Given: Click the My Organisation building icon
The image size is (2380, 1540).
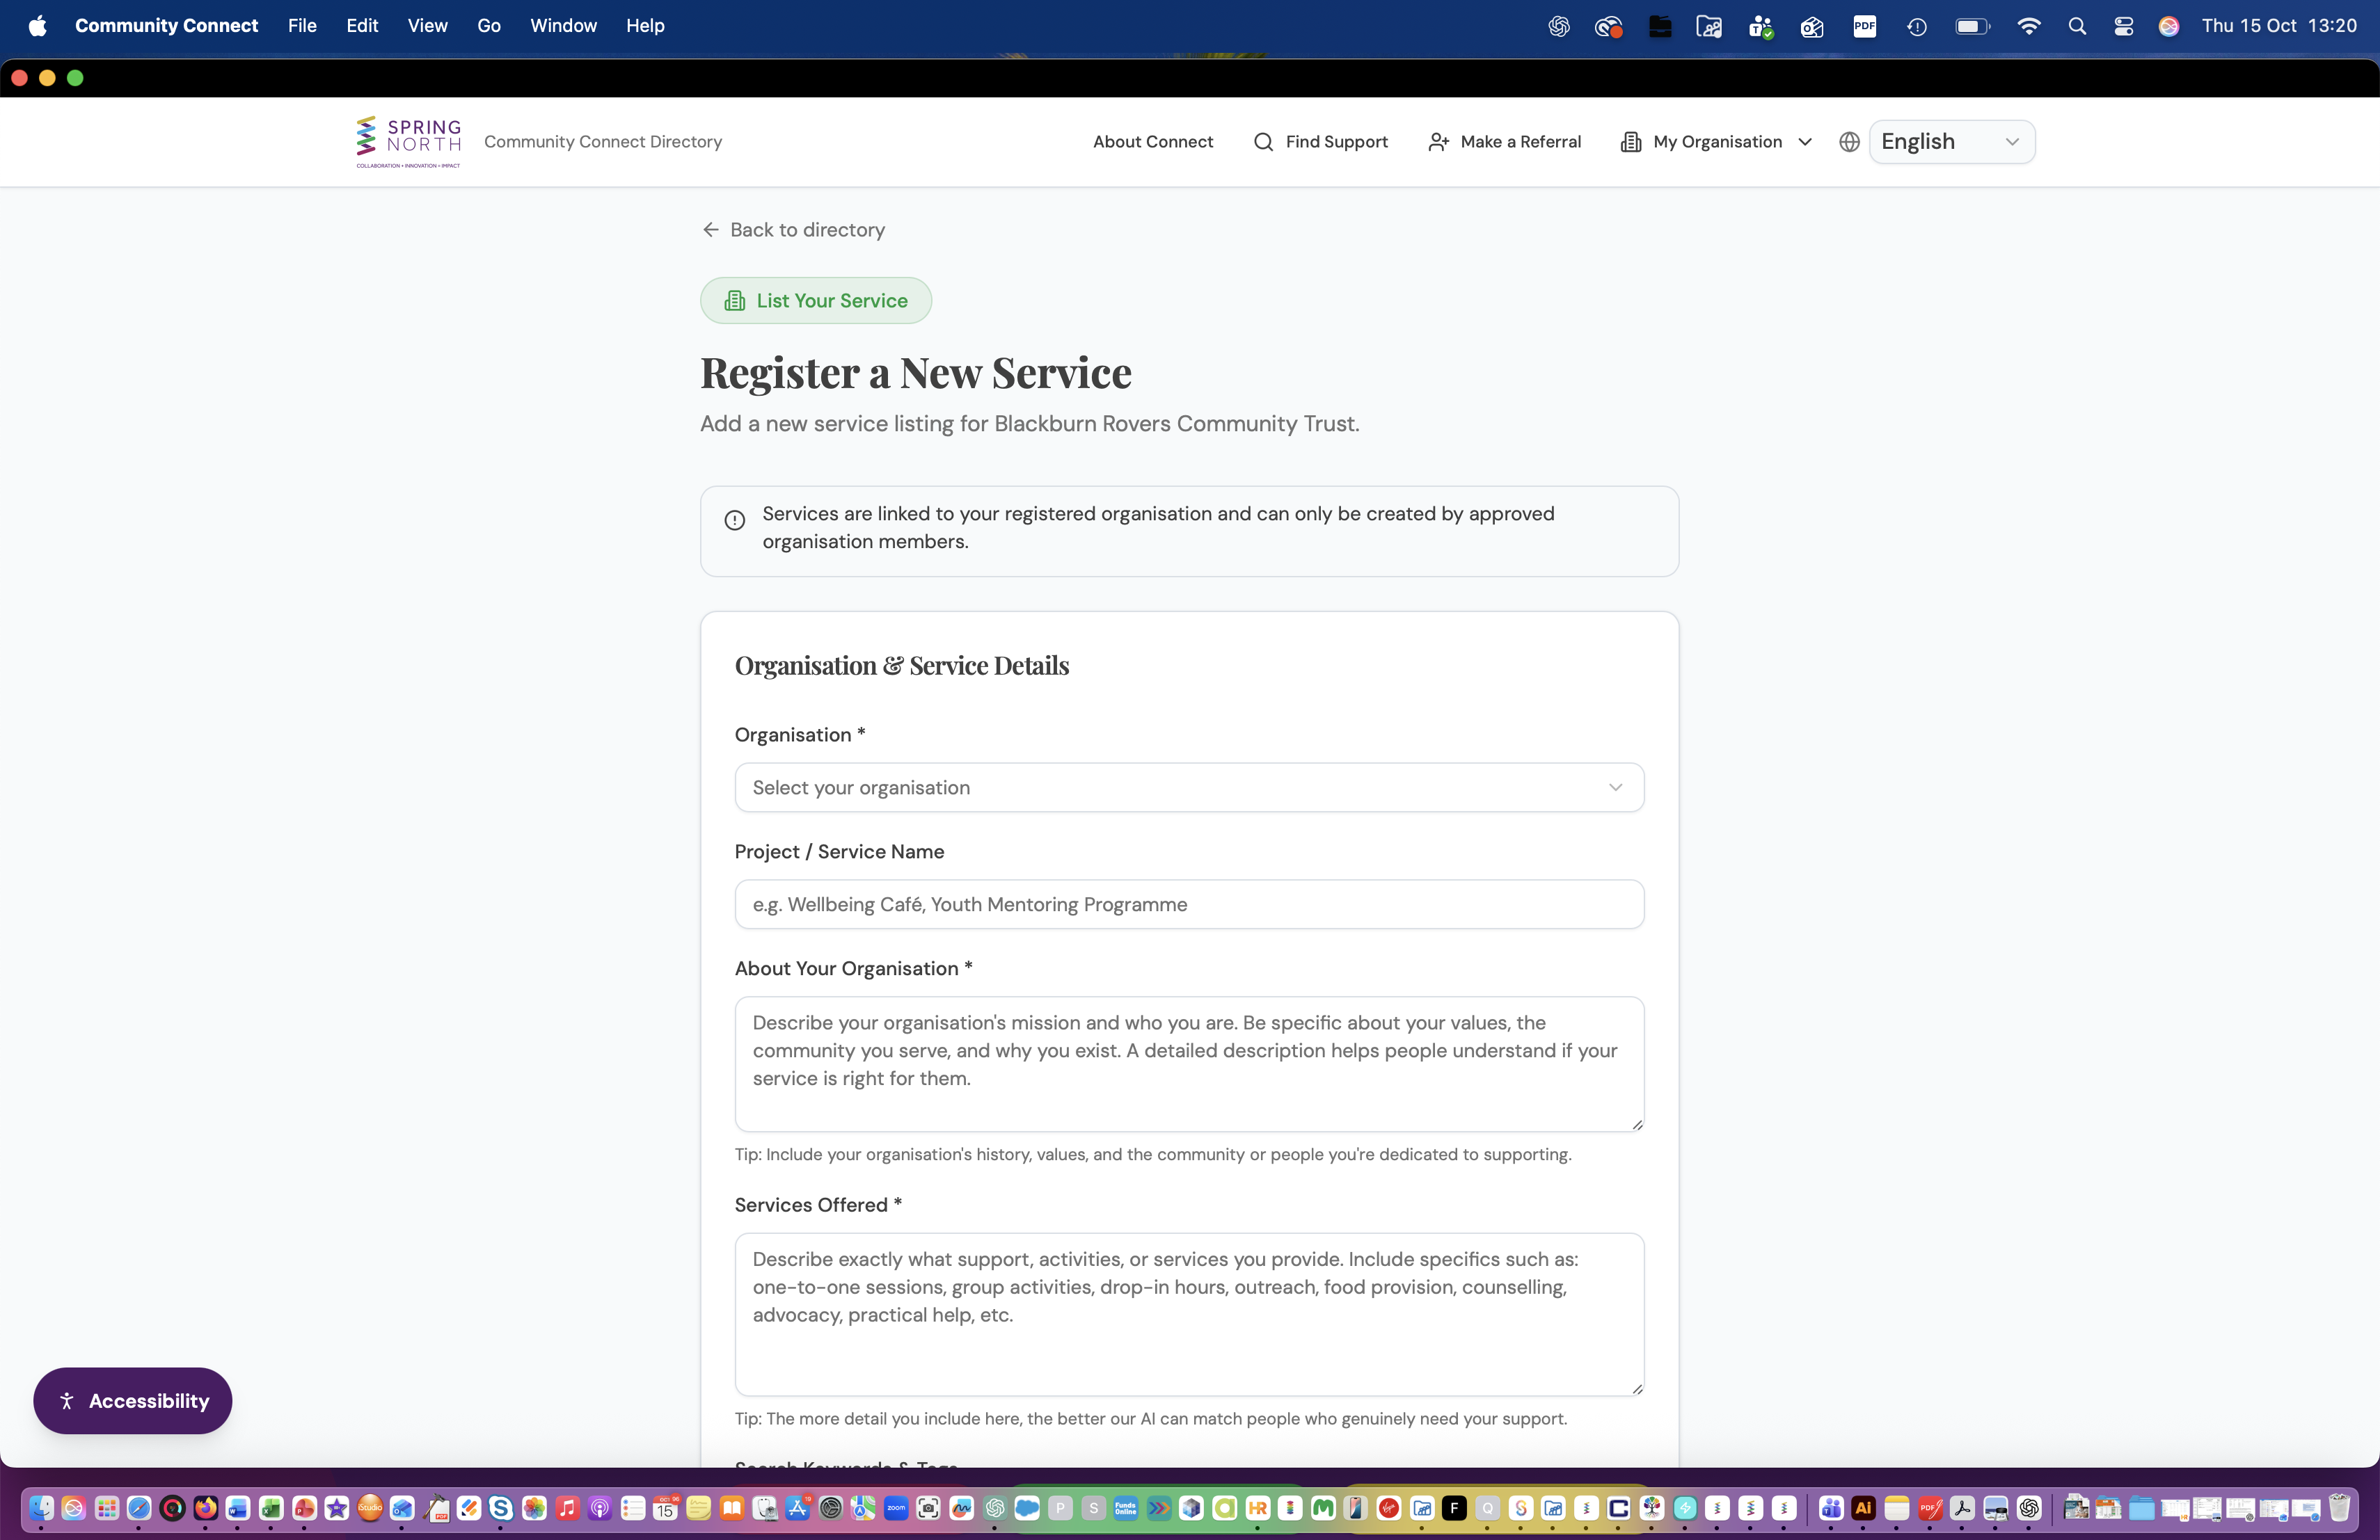Looking at the screenshot, I should (x=1631, y=142).
